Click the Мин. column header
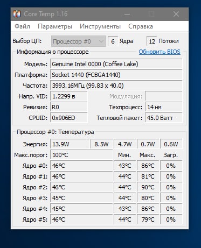This screenshot has width=201, height=248. point(124,155)
